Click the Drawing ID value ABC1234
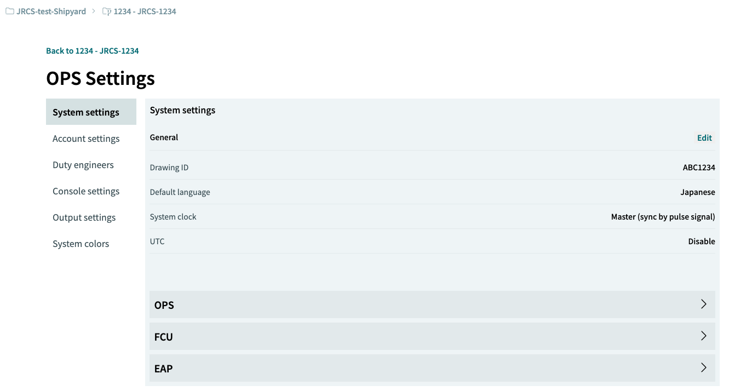The height and width of the screenshot is (391, 729). click(699, 168)
